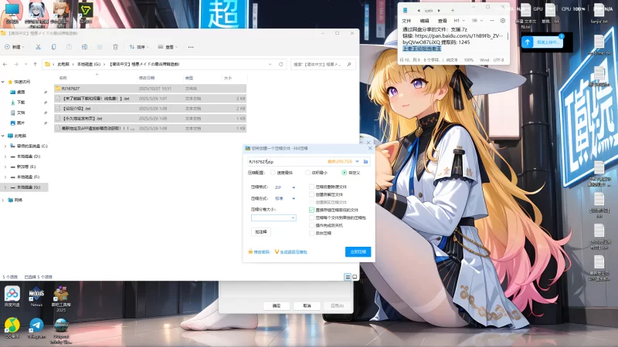Screen dimensions: 618x347
Task: Open the 文件 menu in Notepad
Action: (x=407, y=21)
